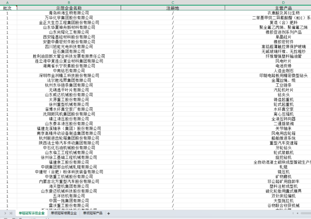The width and height of the screenshot is (311, 219).
Task: Click the 示范企业名称 header cell
Action: [69, 8]
